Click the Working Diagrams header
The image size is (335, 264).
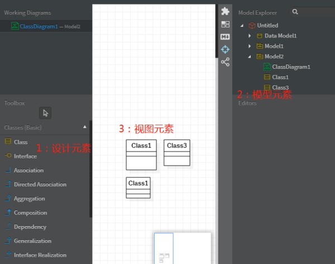(27, 13)
